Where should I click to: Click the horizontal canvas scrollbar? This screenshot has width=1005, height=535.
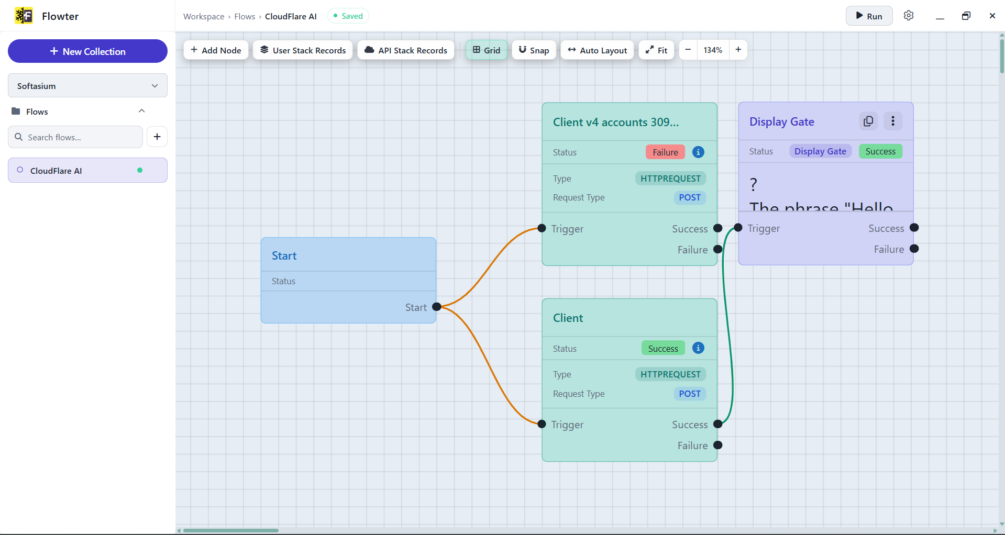(230, 530)
